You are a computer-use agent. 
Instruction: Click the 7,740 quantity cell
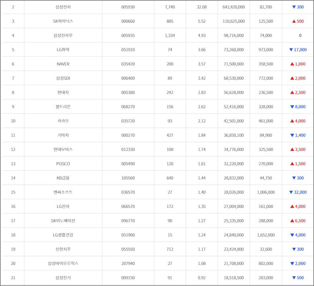coord(170,7)
